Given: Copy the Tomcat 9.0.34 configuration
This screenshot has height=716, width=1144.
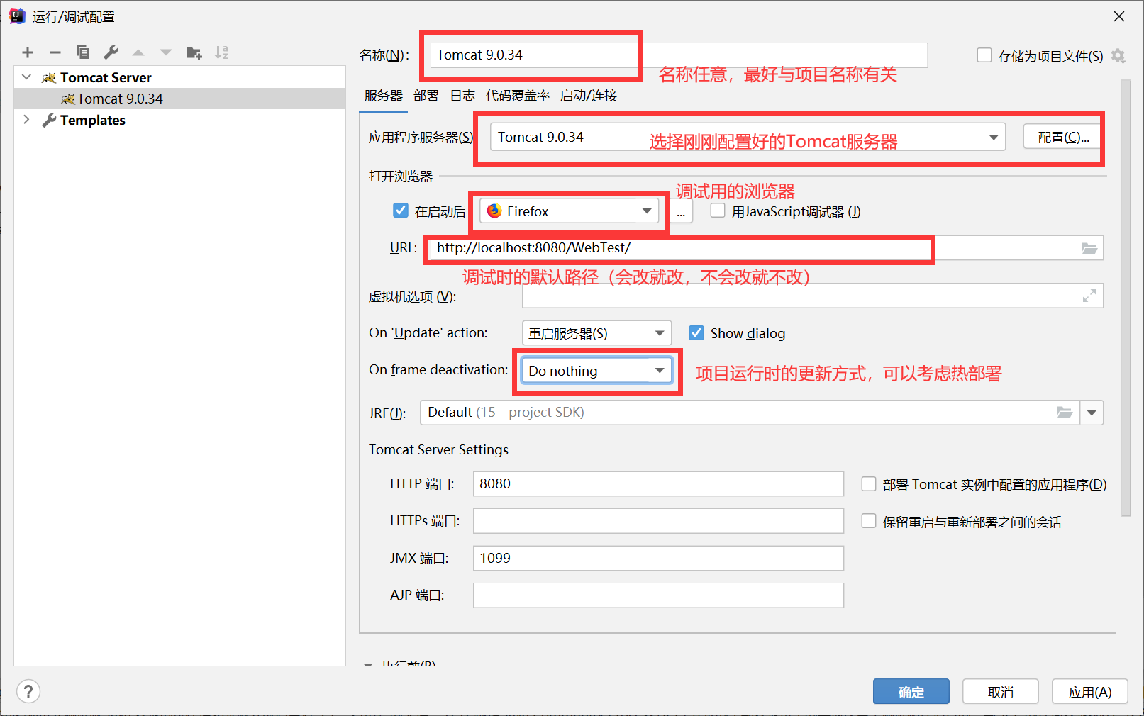Looking at the screenshot, I should point(82,52).
